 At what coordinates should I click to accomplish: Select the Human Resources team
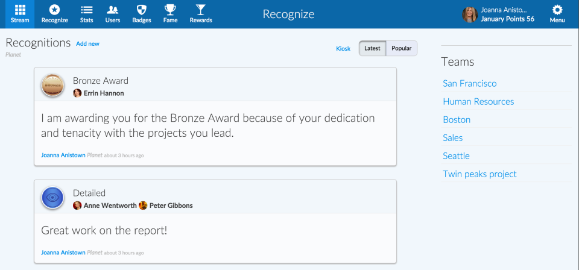point(478,101)
